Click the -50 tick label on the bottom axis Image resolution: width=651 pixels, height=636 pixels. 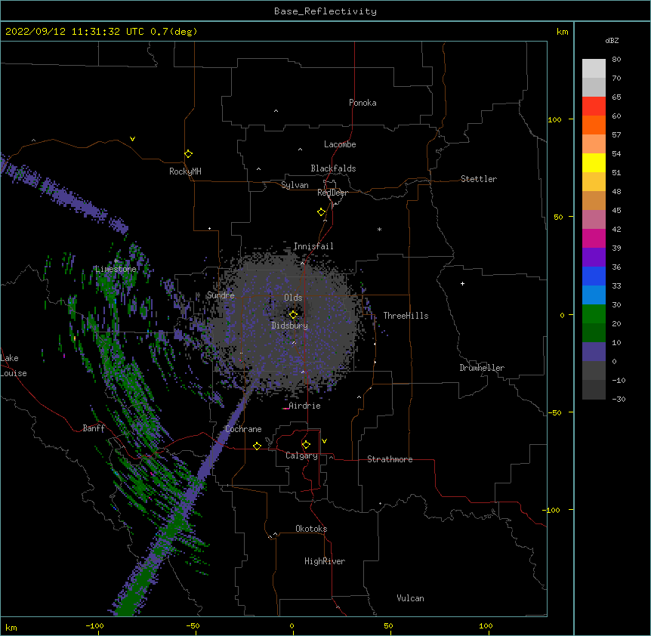(x=193, y=625)
